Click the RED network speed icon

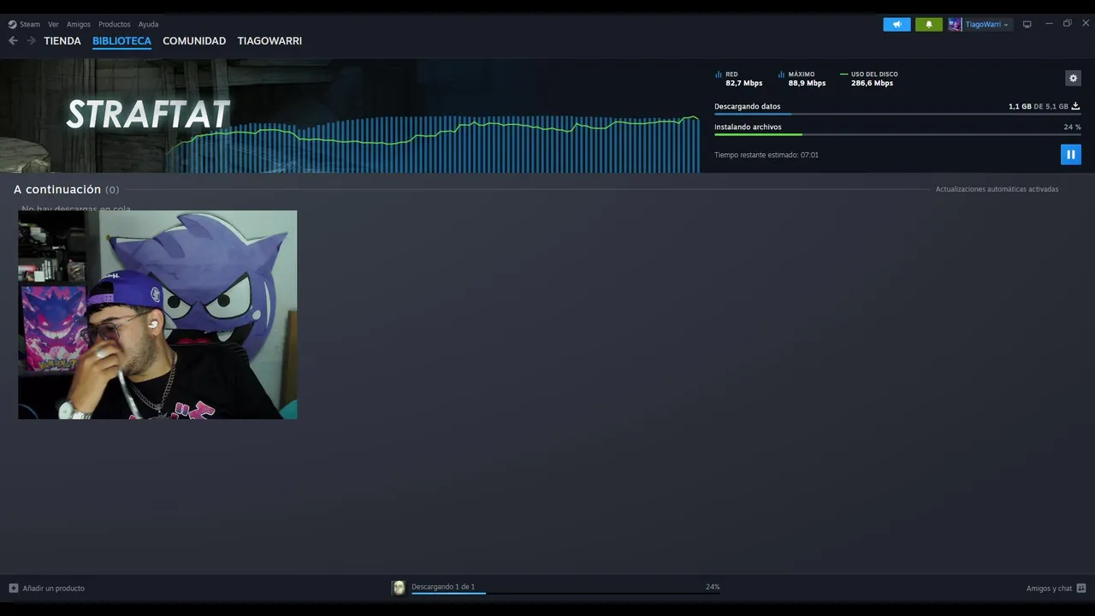point(719,75)
